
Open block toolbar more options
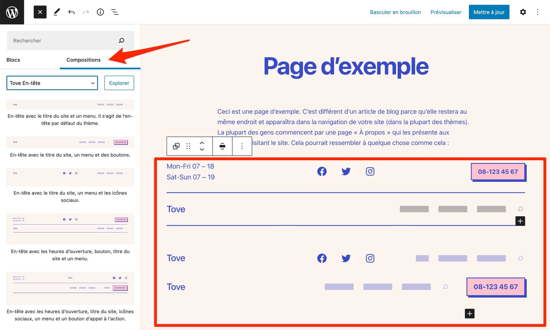242,146
